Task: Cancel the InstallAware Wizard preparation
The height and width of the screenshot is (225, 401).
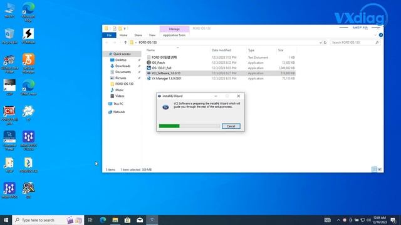Action: [231, 126]
